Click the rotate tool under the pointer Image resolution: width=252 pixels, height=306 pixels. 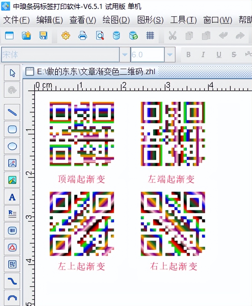(12, 90)
